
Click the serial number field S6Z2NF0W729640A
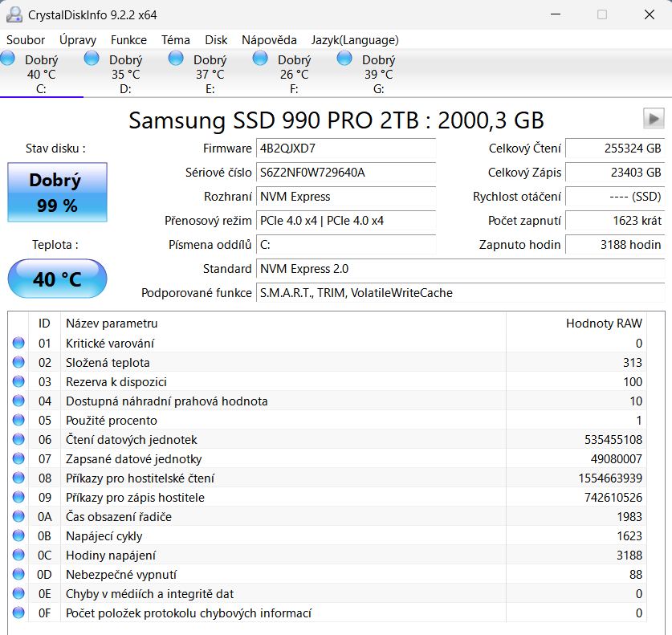(x=346, y=173)
